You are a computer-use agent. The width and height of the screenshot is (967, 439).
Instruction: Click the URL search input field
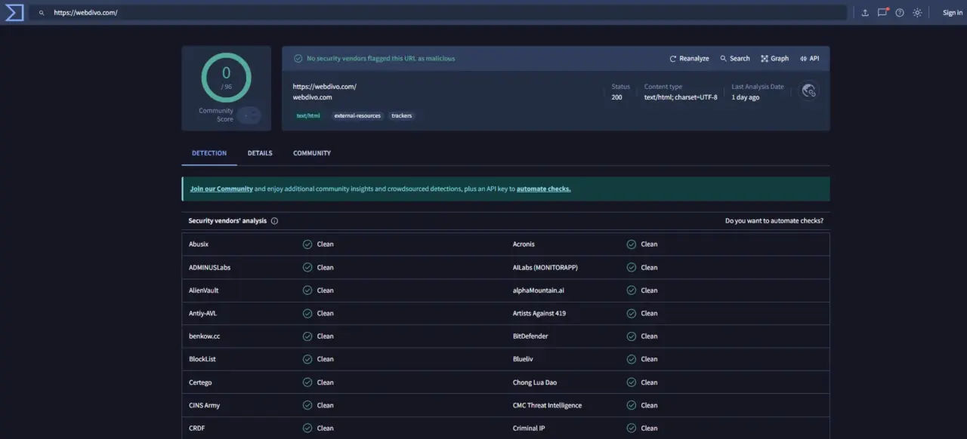[302, 12]
